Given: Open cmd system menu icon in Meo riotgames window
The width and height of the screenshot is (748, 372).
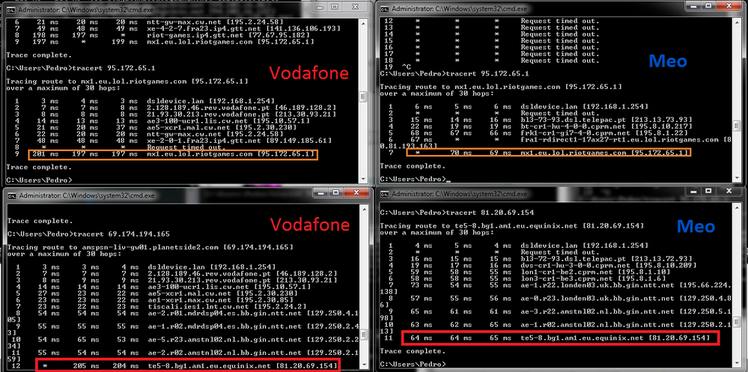Looking at the screenshot, I should (x=386, y=8).
